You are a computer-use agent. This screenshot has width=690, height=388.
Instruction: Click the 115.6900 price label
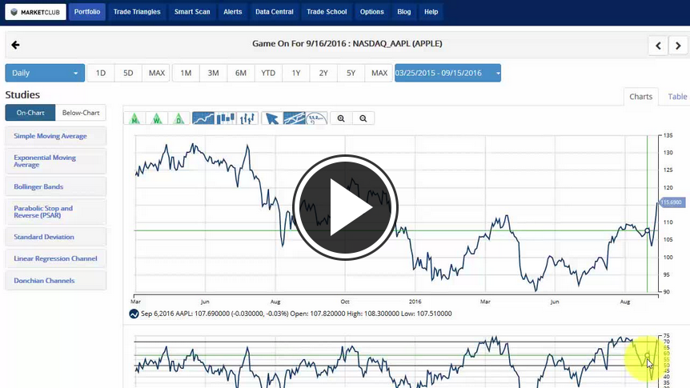tap(672, 202)
